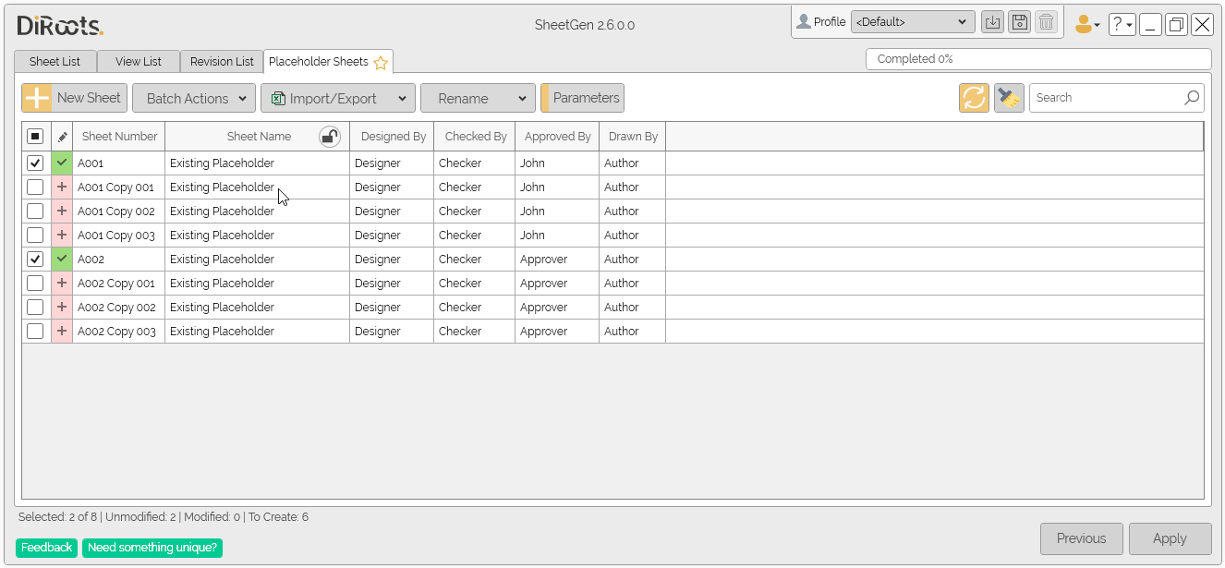This screenshot has height=568, width=1225.
Task: Open the Sheet List tab
Action: click(x=55, y=61)
